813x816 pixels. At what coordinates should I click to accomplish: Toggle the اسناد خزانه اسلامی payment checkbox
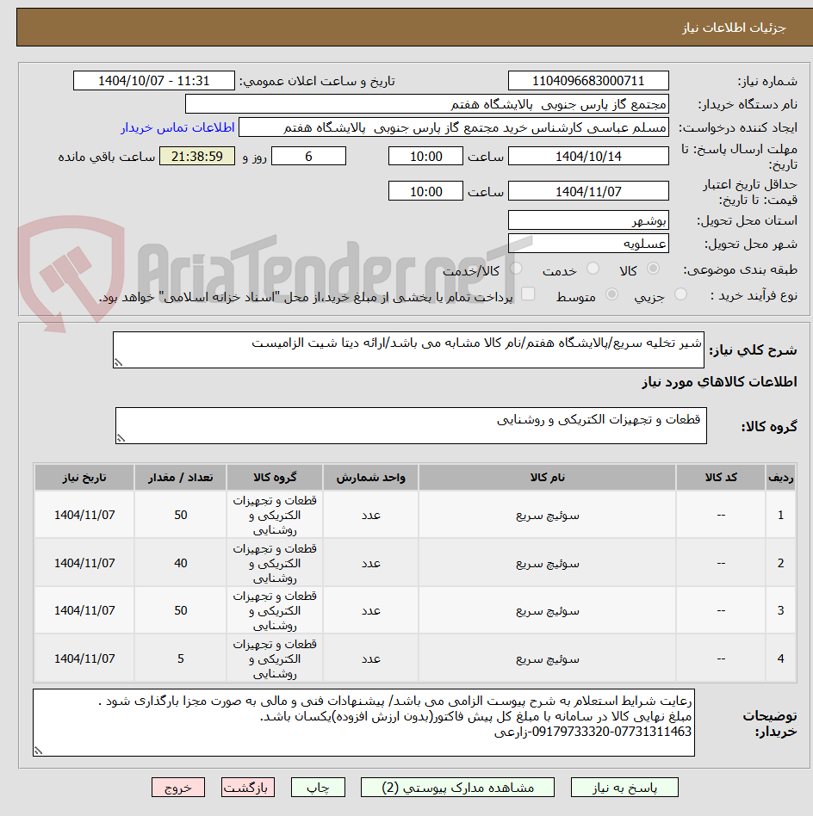pos(528,294)
